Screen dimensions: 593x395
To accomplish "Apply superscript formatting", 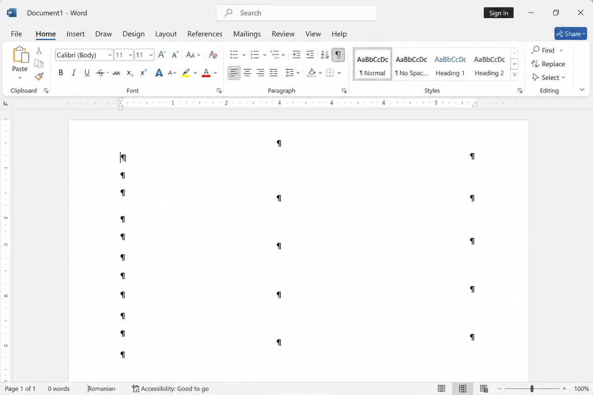I will click(143, 73).
